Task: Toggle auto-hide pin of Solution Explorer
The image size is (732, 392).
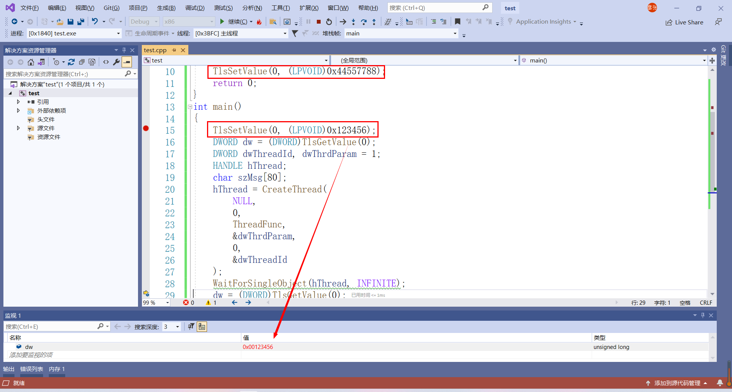Action: coord(124,50)
